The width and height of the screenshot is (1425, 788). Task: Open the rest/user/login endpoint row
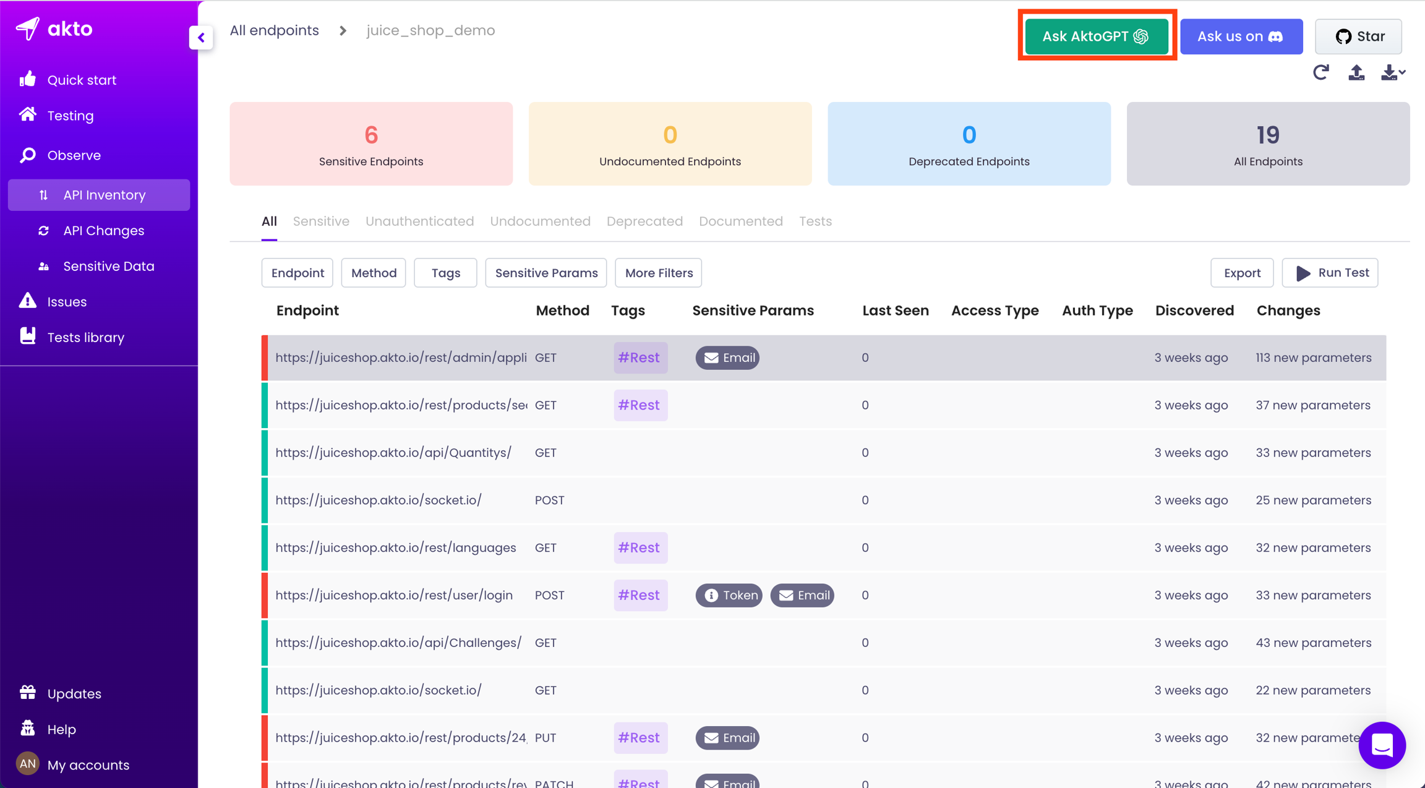click(x=394, y=595)
